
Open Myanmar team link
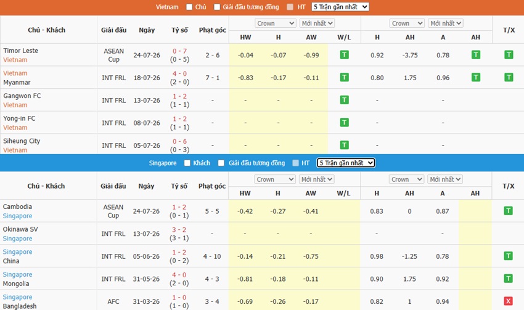17,82
